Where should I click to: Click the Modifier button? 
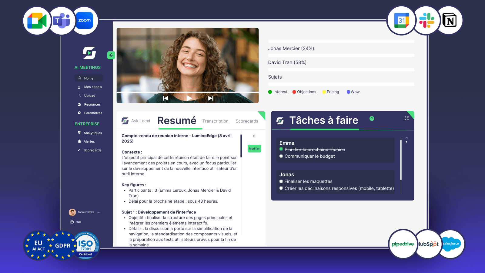pos(254,149)
